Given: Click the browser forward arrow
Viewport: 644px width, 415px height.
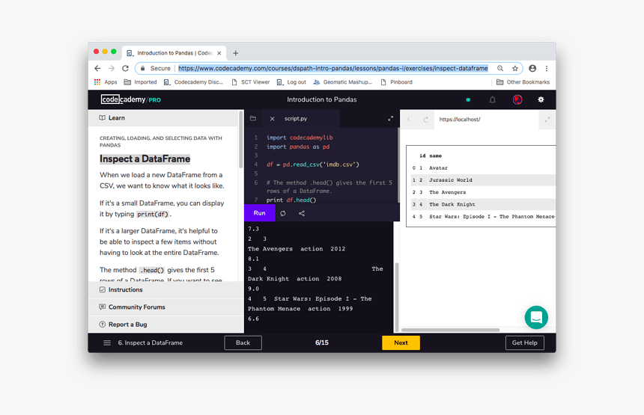Looking at the screenshot, I should point(112,69).
